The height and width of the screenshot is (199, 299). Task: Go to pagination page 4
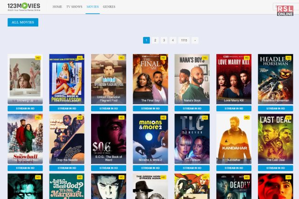pyautogui.click(x=173, y=40)
